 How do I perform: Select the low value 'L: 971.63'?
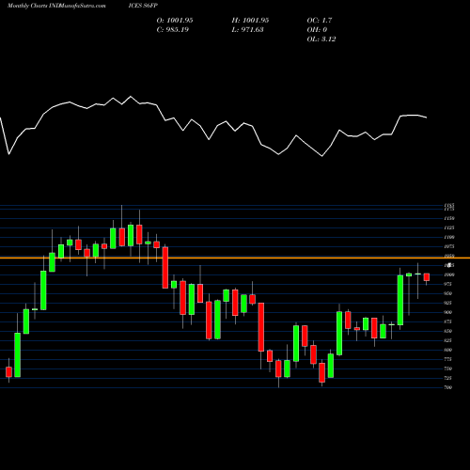click(x=247, y=30)
